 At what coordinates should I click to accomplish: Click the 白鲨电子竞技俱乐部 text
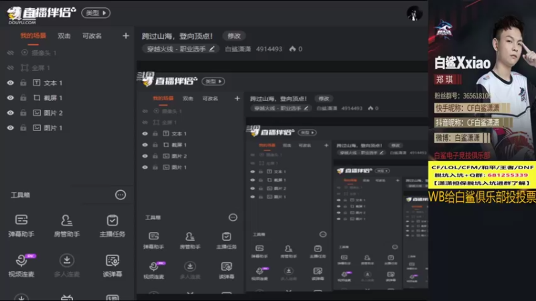click(x=462, y=156)
